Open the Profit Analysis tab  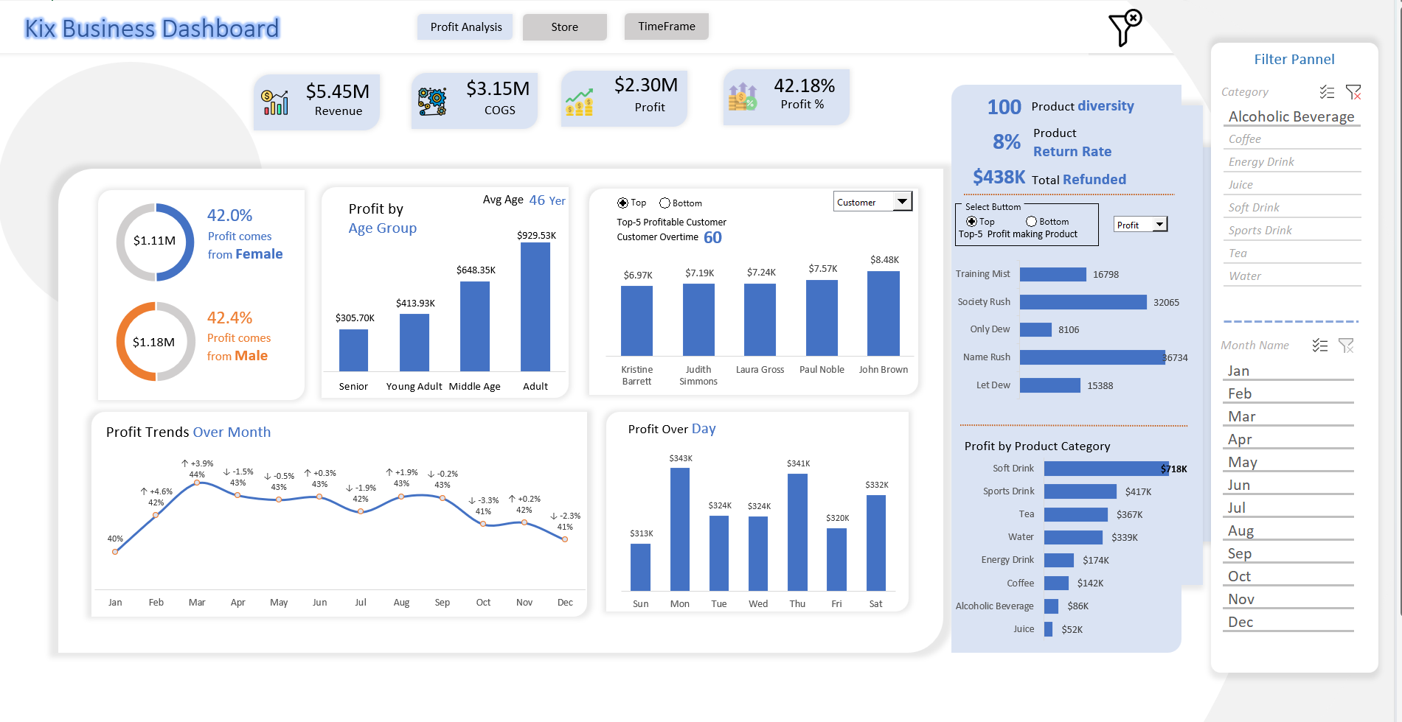[465, 27]
